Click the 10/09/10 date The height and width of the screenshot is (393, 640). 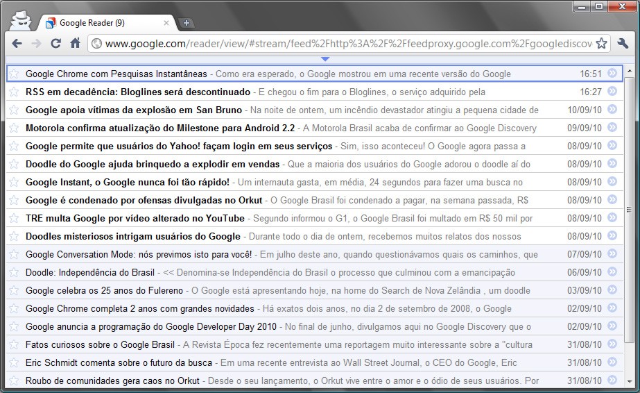(585, 110)
